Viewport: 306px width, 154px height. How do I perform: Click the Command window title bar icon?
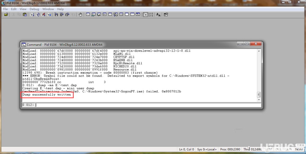[x=24, y=45]
